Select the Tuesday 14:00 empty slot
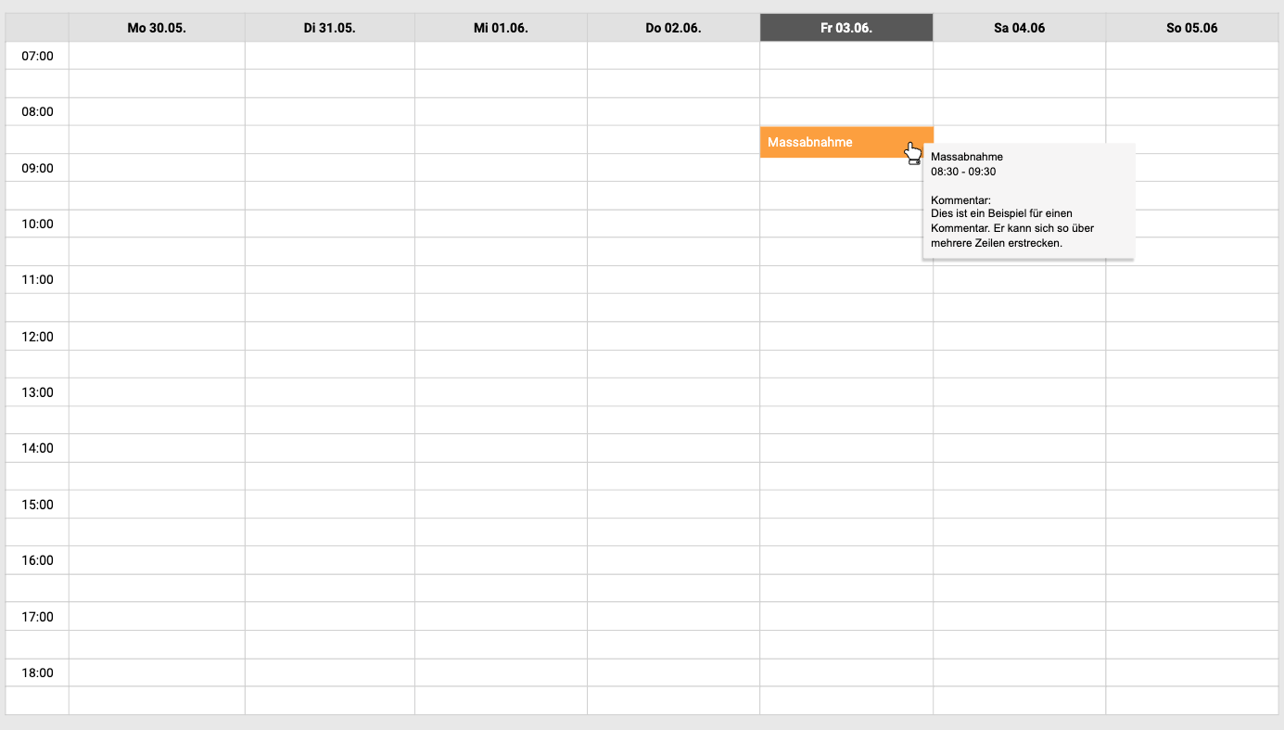1284x730 pixels. 329,448
